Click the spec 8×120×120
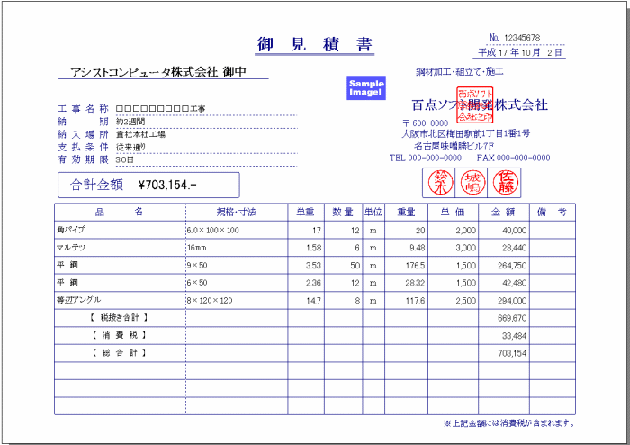Screen dimensions: 630x445 coord(210,301)
